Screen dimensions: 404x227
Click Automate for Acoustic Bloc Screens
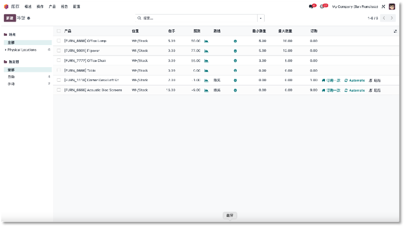[x=355, y=90]
